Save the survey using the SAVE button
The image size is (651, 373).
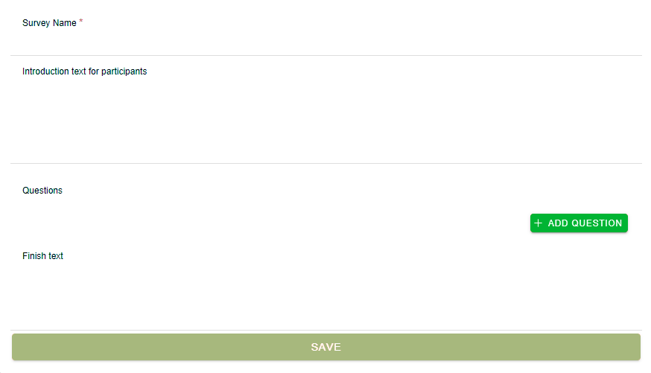coord(326,347)
